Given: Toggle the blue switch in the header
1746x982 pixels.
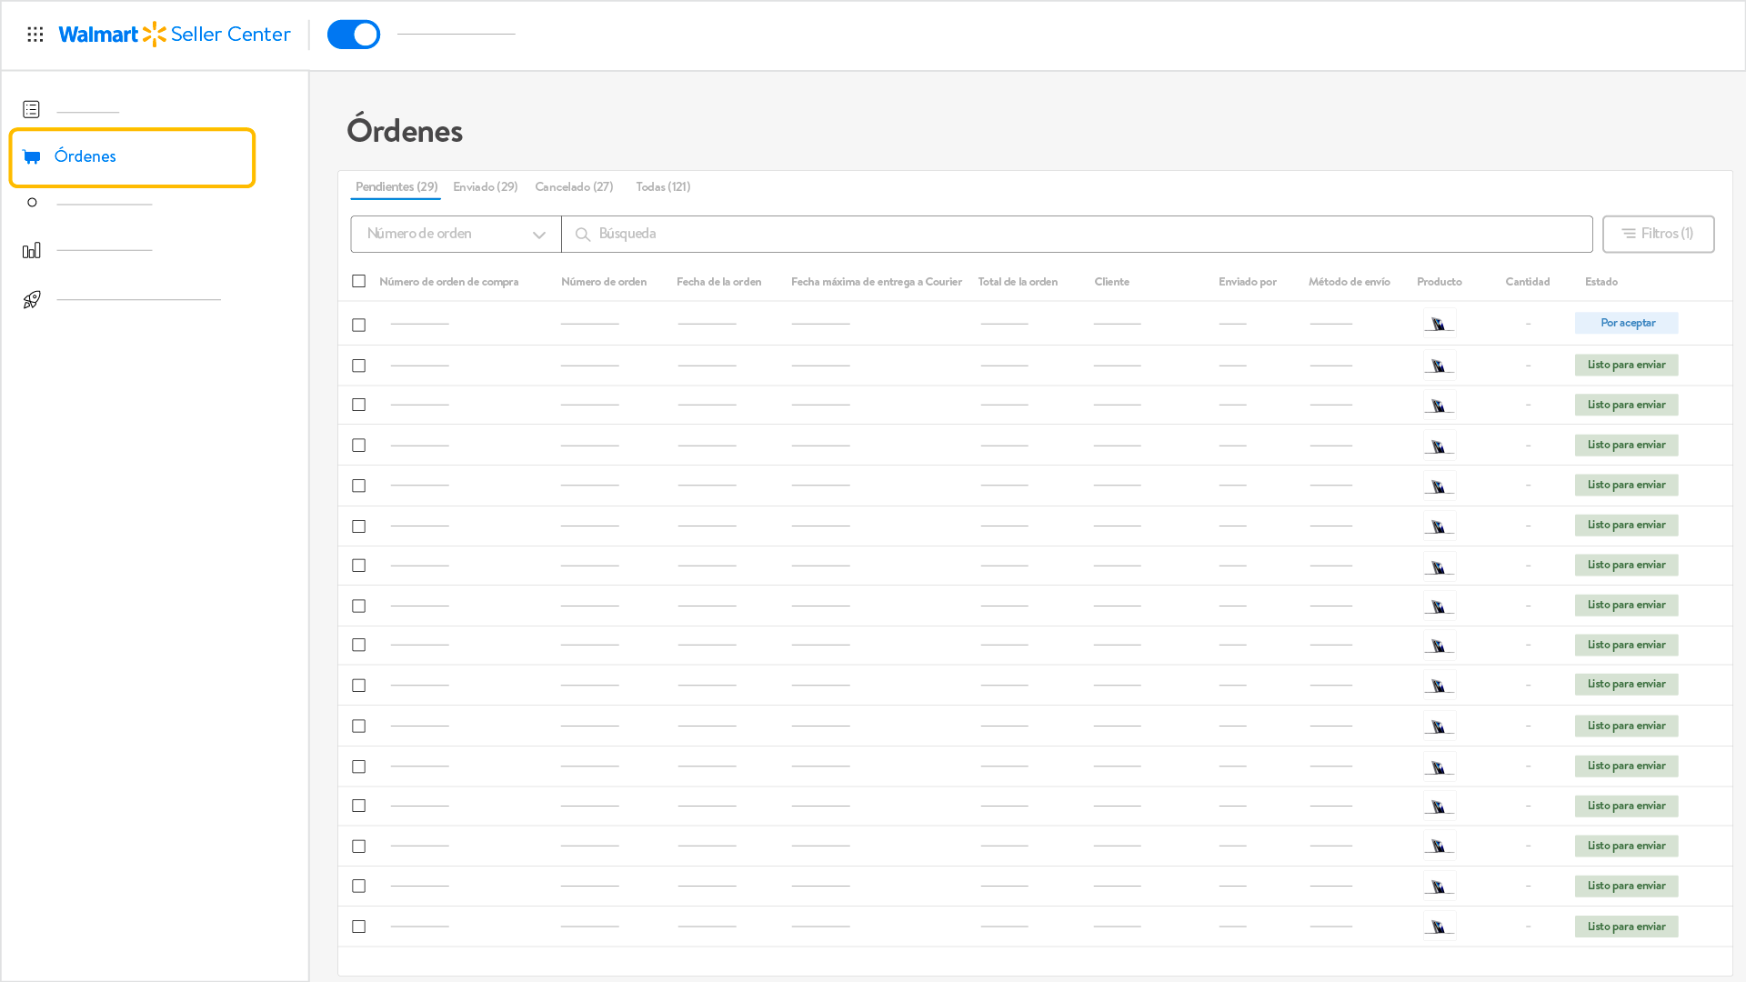Looking at the screenshot, I should (354, 35).
